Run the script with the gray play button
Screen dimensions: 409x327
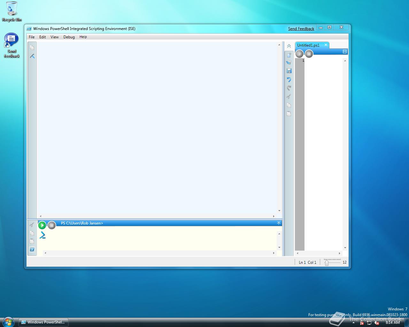click(x=299, y=54)
